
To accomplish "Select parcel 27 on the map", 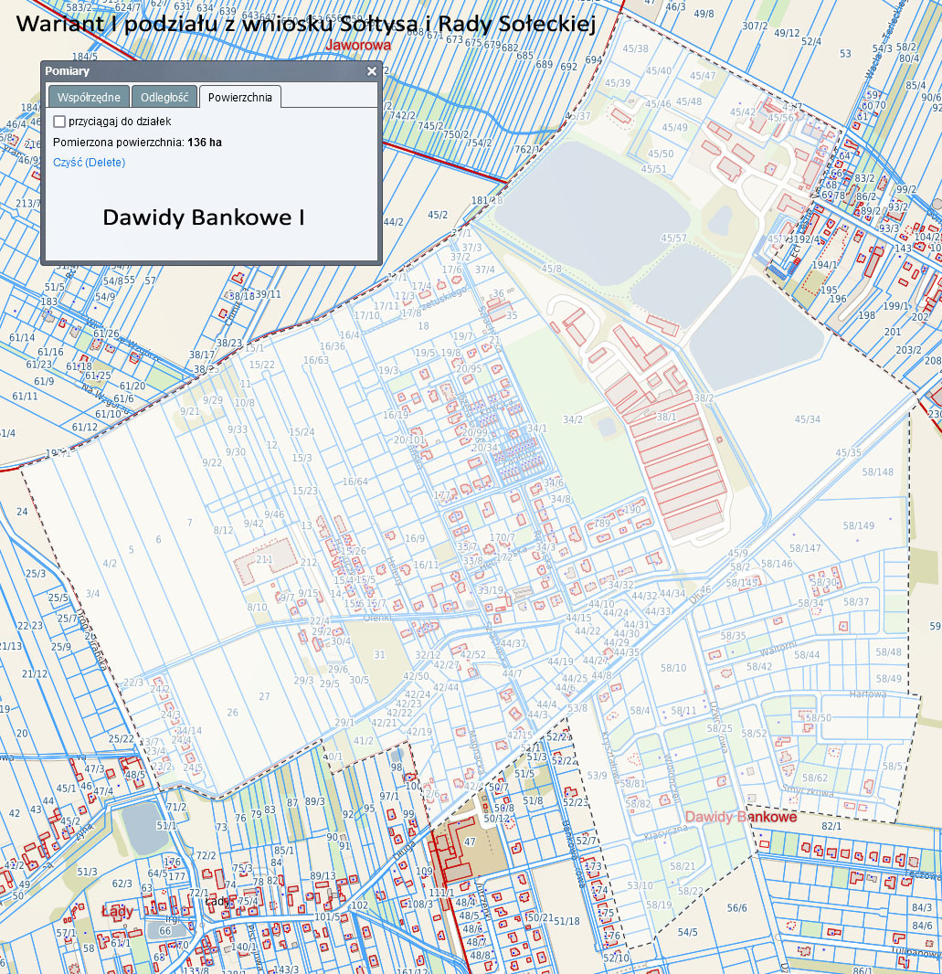I will (x=264, y=697).
